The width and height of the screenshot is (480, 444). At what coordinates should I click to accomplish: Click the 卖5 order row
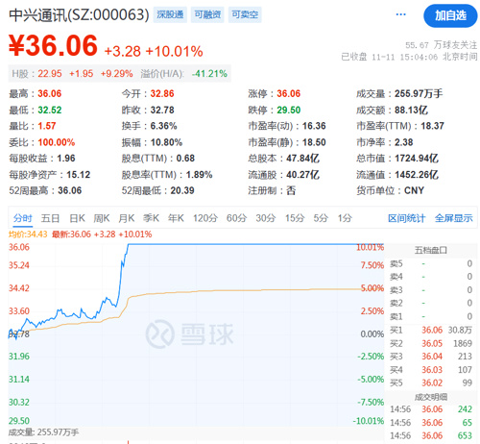point(431,263)
